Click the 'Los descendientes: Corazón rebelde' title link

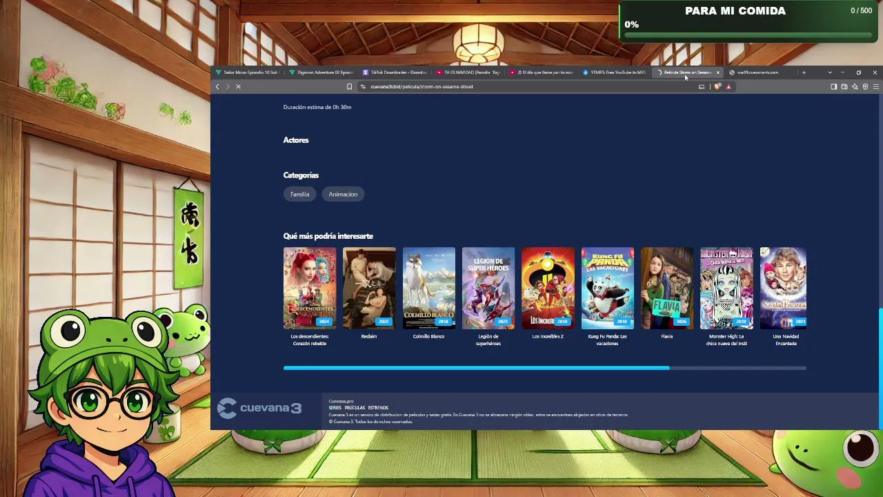[x=310, y=340]
